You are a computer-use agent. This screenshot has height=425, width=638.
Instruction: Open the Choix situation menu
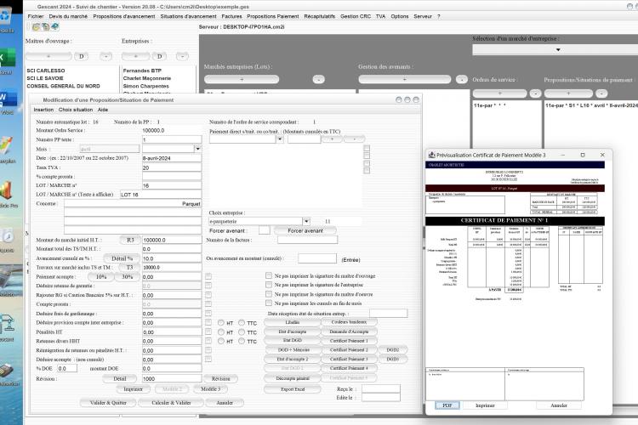(75, 110)
